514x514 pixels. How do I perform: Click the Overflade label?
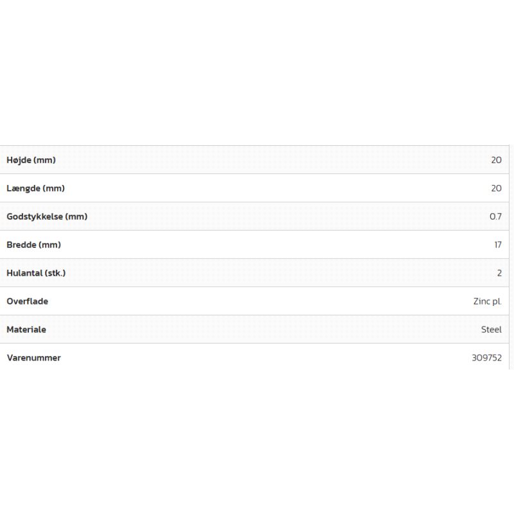(x=27, y=301)
